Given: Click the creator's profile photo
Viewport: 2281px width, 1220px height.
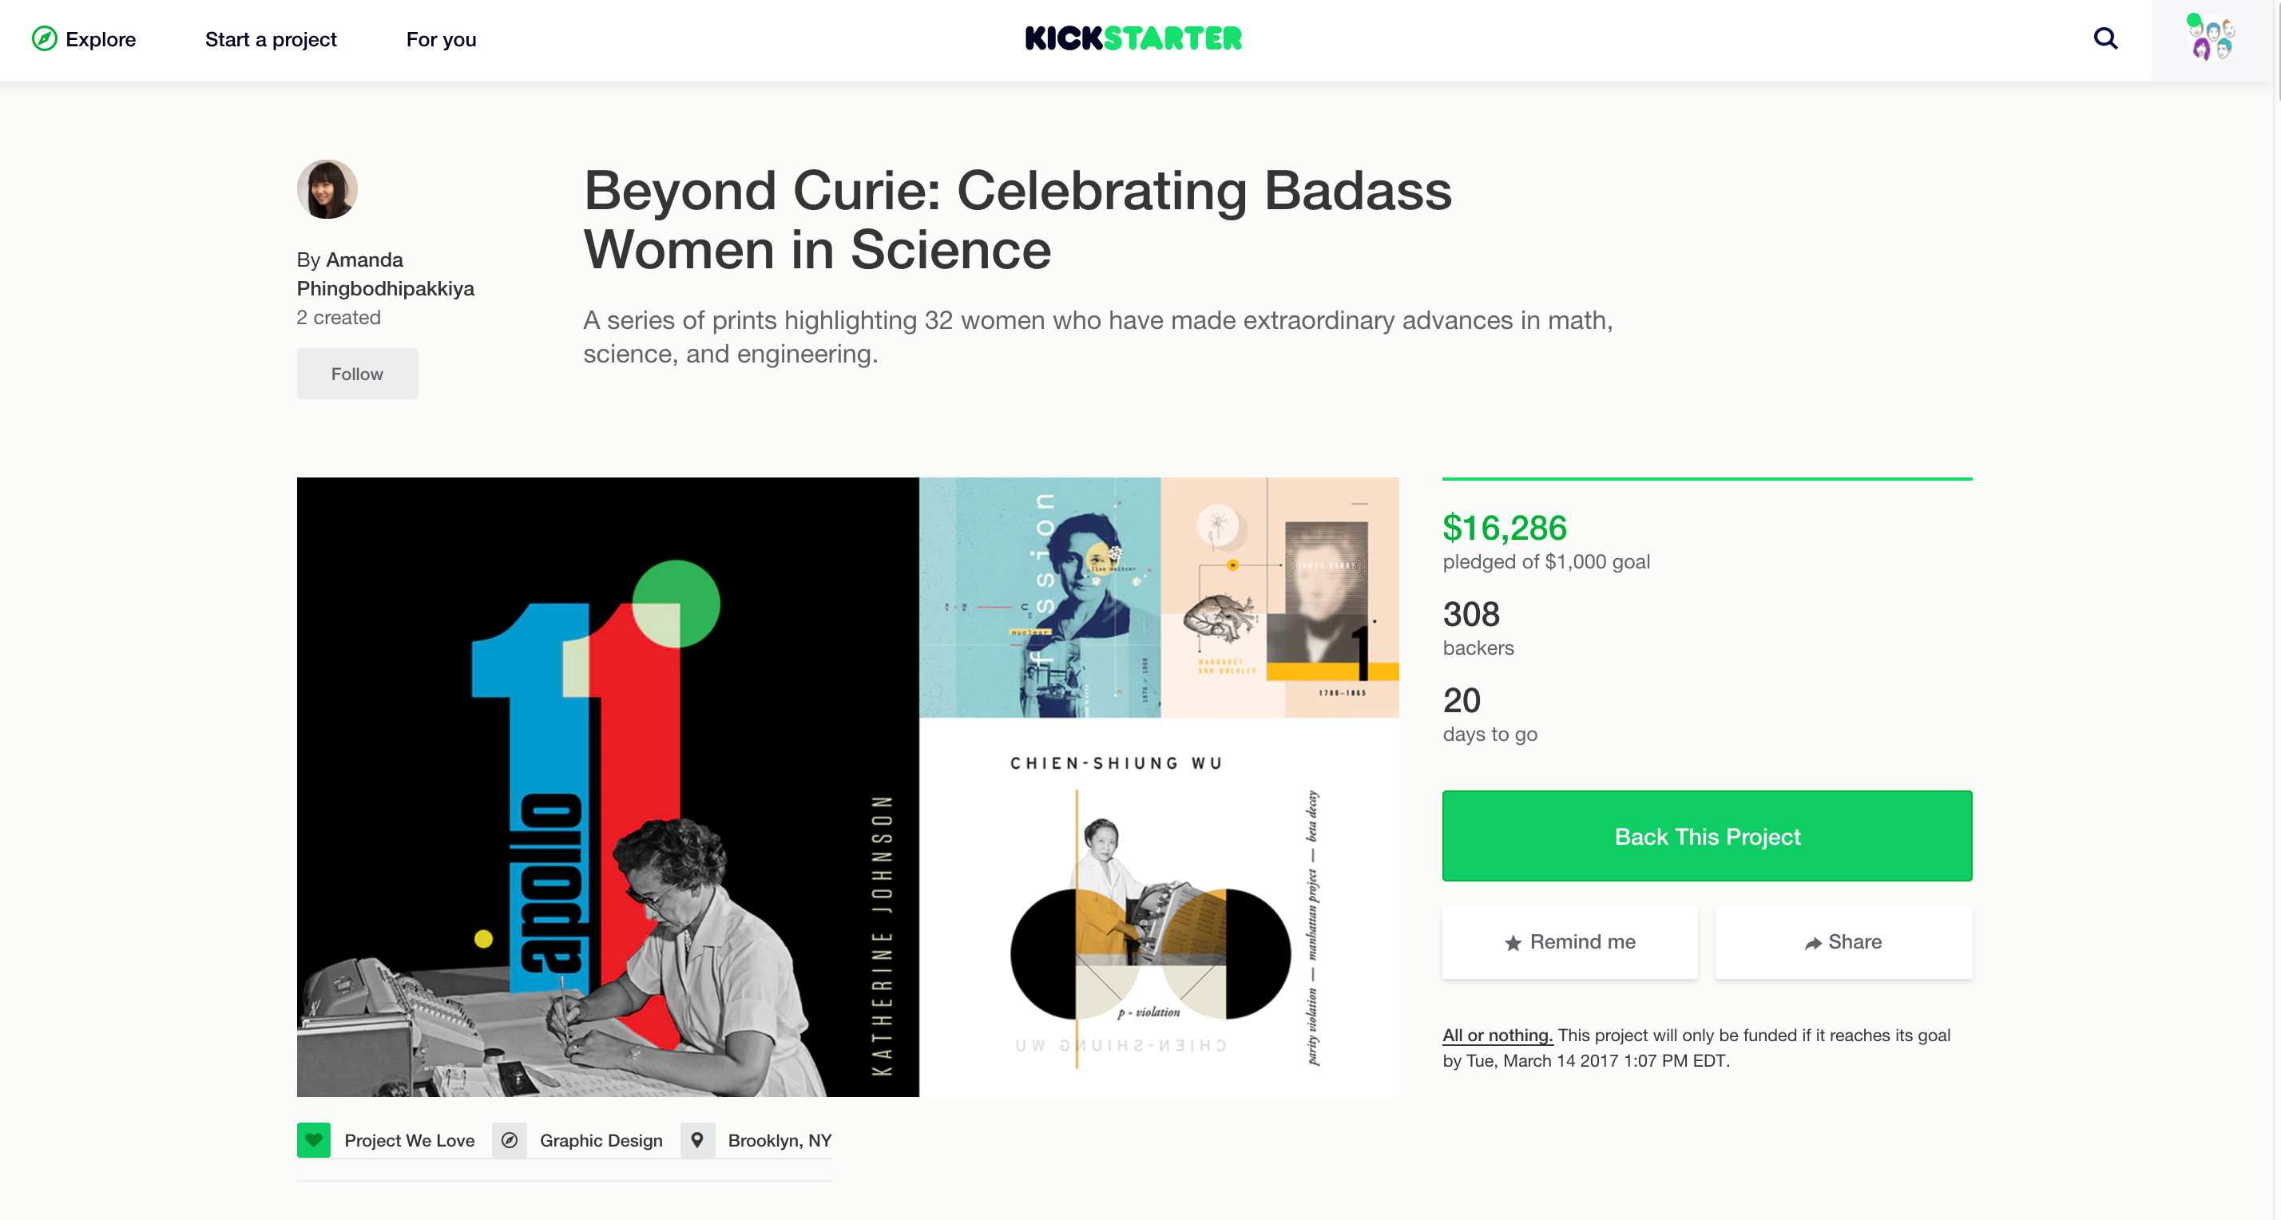Looking at the screenshot, I should point(327,188).
